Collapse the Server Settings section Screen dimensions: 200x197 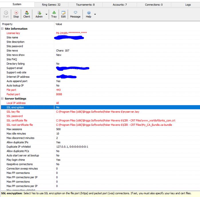coord(3,99)
